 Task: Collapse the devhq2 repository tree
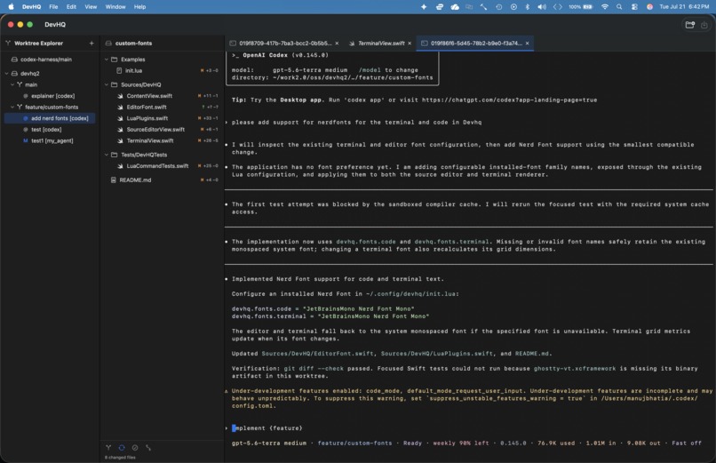click(x=7, y=73)
